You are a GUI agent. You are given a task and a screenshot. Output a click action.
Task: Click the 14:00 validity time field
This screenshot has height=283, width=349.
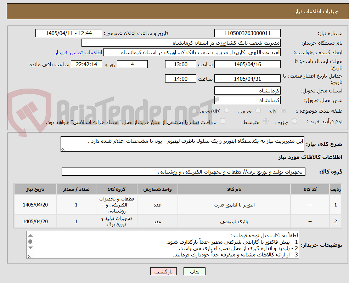point(180,79)
